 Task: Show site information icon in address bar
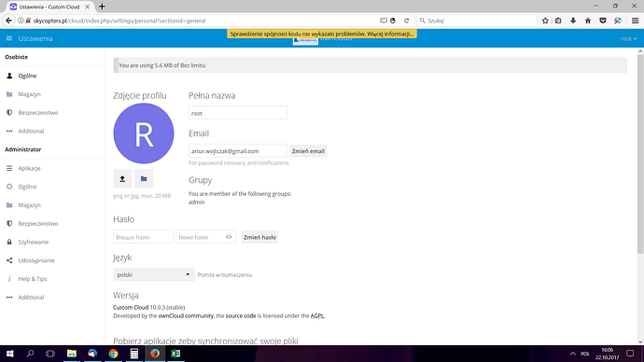tap(21, 21)
